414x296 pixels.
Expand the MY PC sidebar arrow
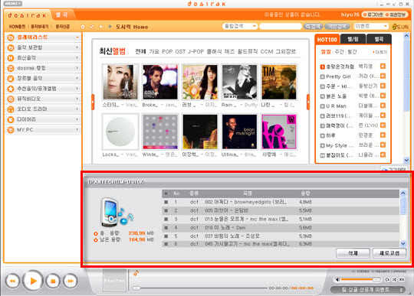pyautogui.click(x=77, y=129)
